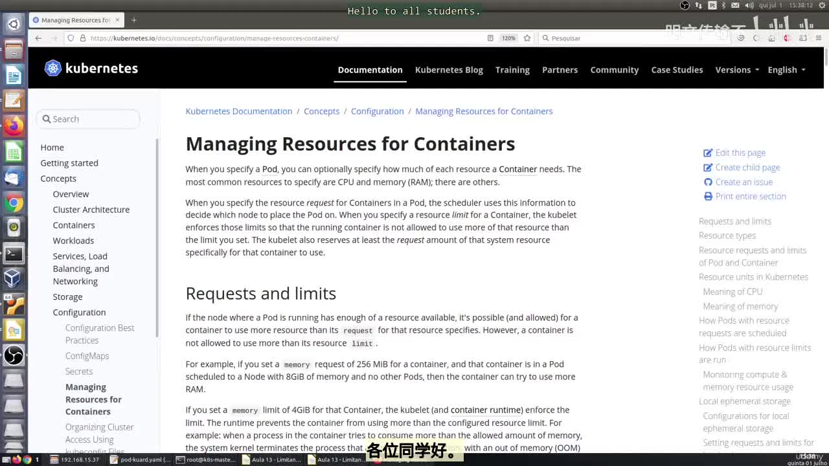
Task: Switch to the Documentation nav item
Action: coord(370,70)
